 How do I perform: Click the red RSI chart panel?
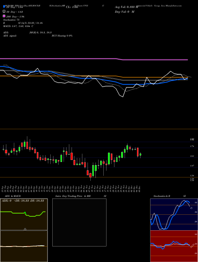[174, 246]
